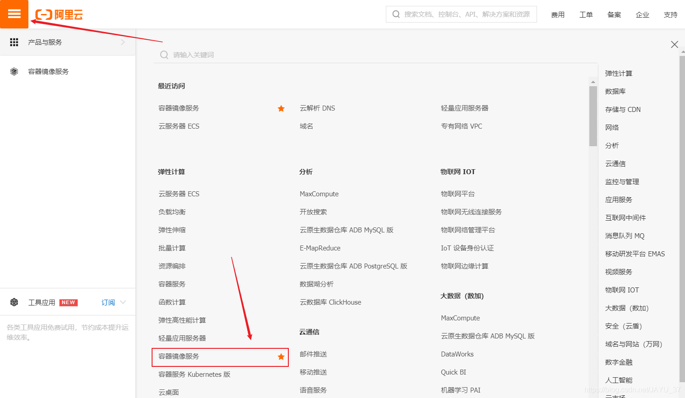Jump to 安全（云盾）category
This screenshot has height=398, width=685.
pos(623,326)
